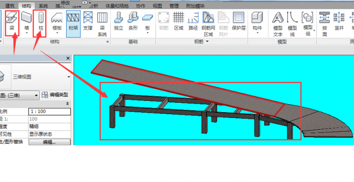Open the 构件 component tool
Screen dimensions: 354x182
coord(257,22)
